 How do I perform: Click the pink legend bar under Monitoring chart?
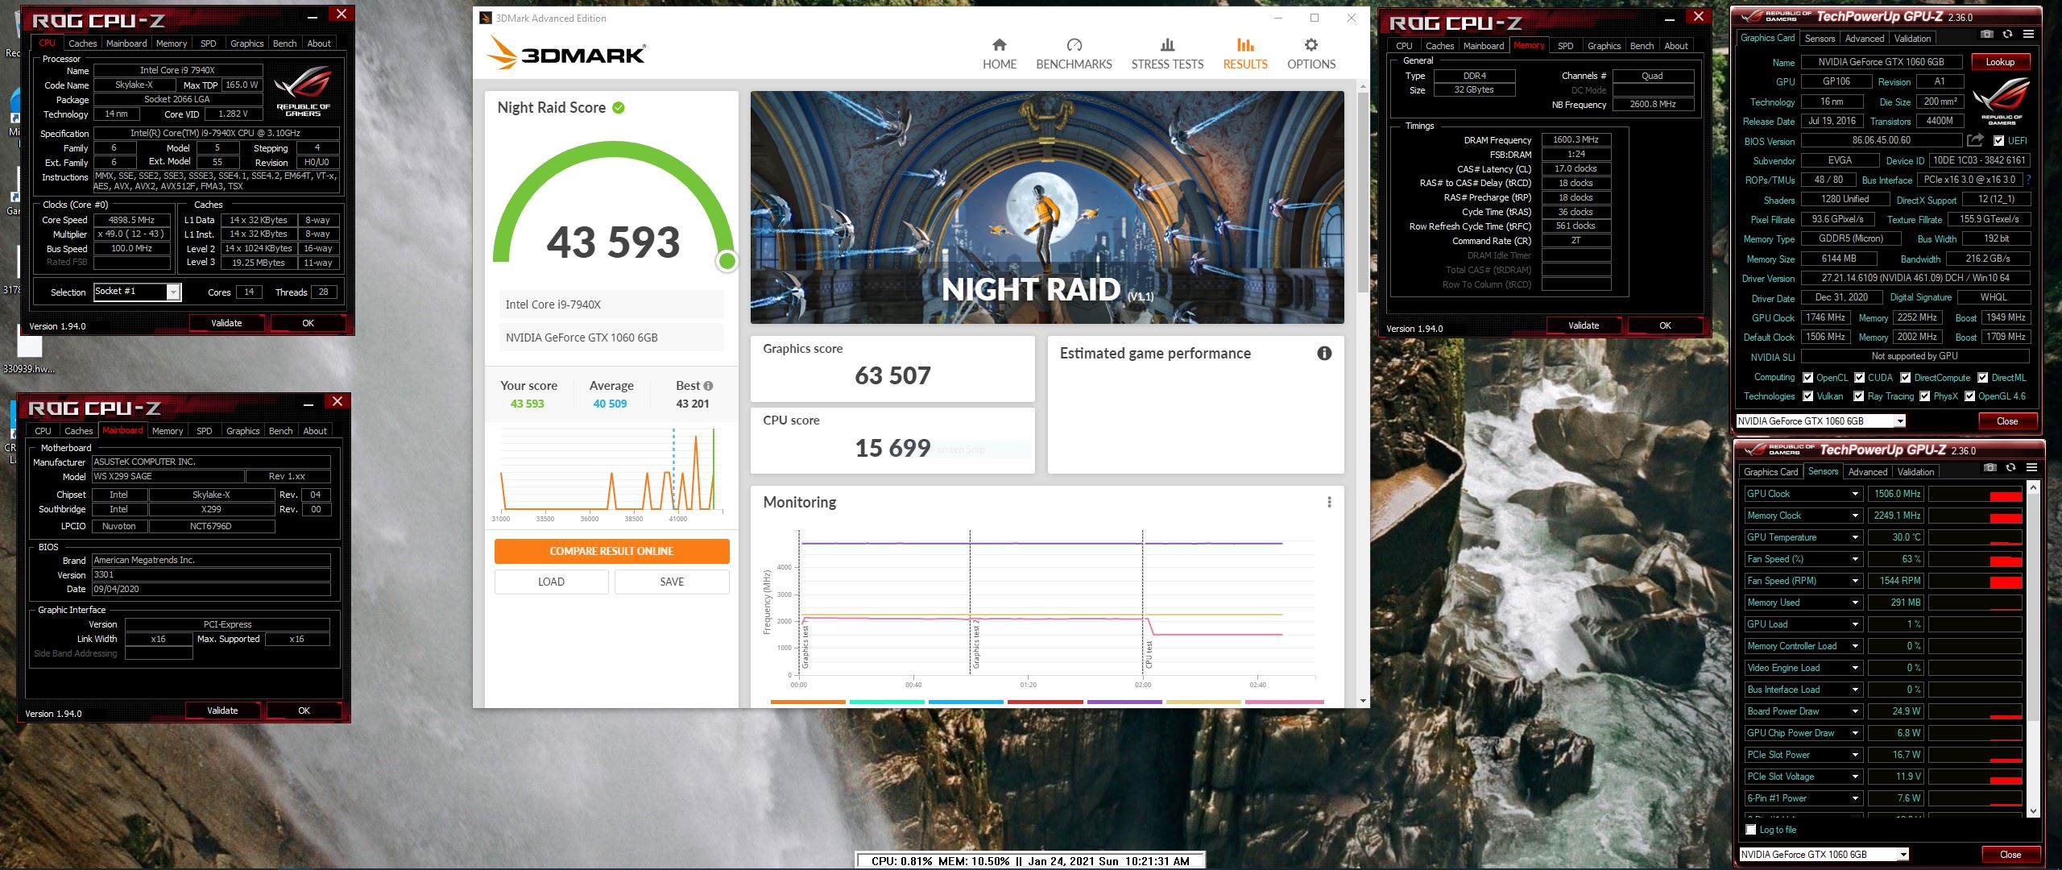(x=1284, y=702)
